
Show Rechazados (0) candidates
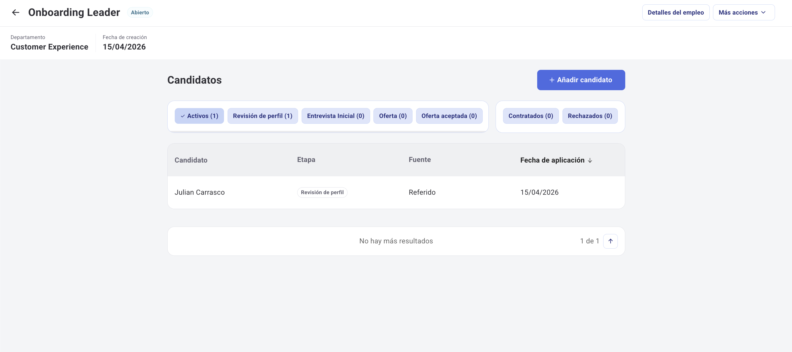(x=590, y=116)
